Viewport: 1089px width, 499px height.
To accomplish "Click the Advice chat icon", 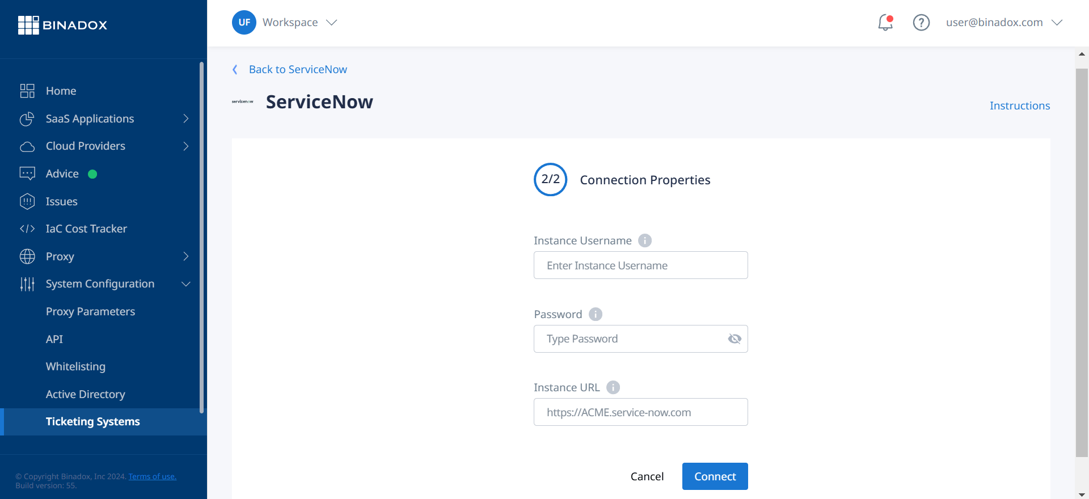I will click(27, 174).
